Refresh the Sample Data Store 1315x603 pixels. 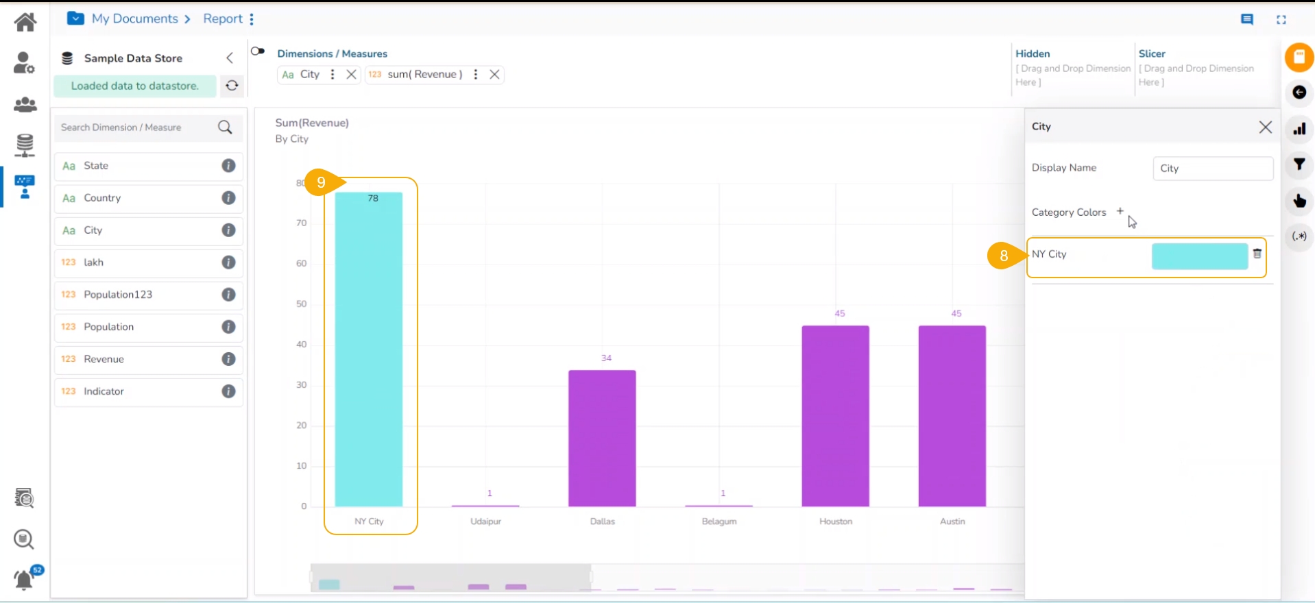(x=232, y=86)
